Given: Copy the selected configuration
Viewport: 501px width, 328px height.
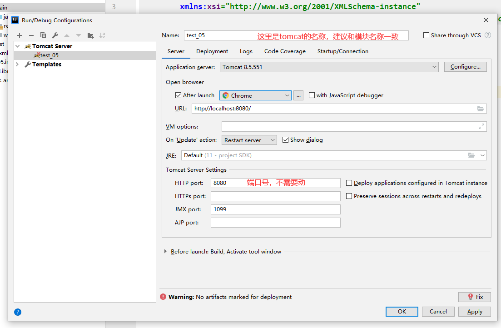Looking at the screenshot, I should 43,35.
